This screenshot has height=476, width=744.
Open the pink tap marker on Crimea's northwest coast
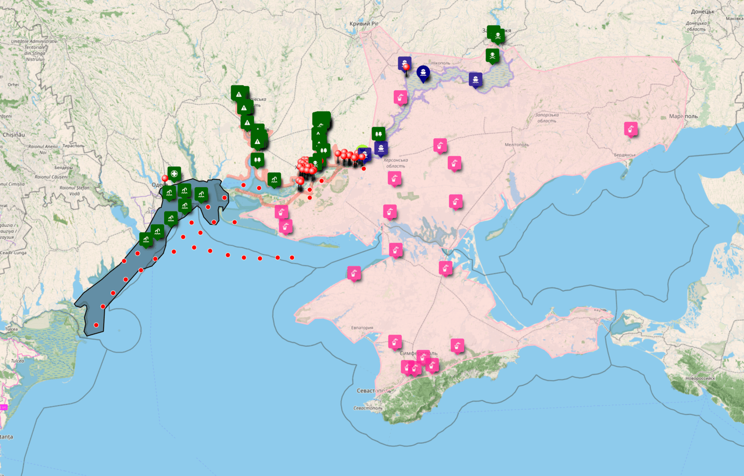point(354,273)
